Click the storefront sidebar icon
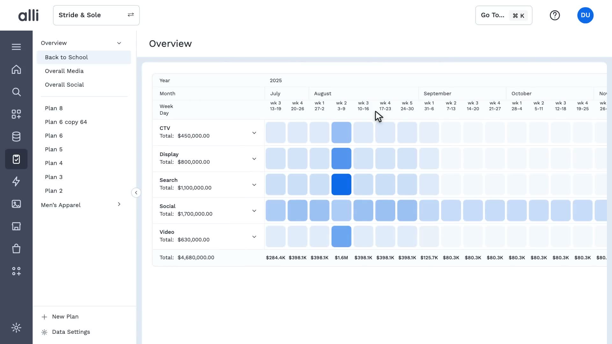This screenshot has width=612, height=344. [16, 226]
